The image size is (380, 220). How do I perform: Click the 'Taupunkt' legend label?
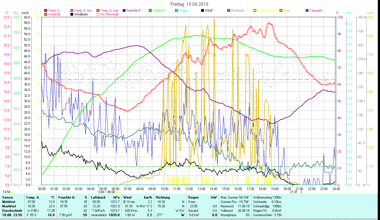[316, 10]
